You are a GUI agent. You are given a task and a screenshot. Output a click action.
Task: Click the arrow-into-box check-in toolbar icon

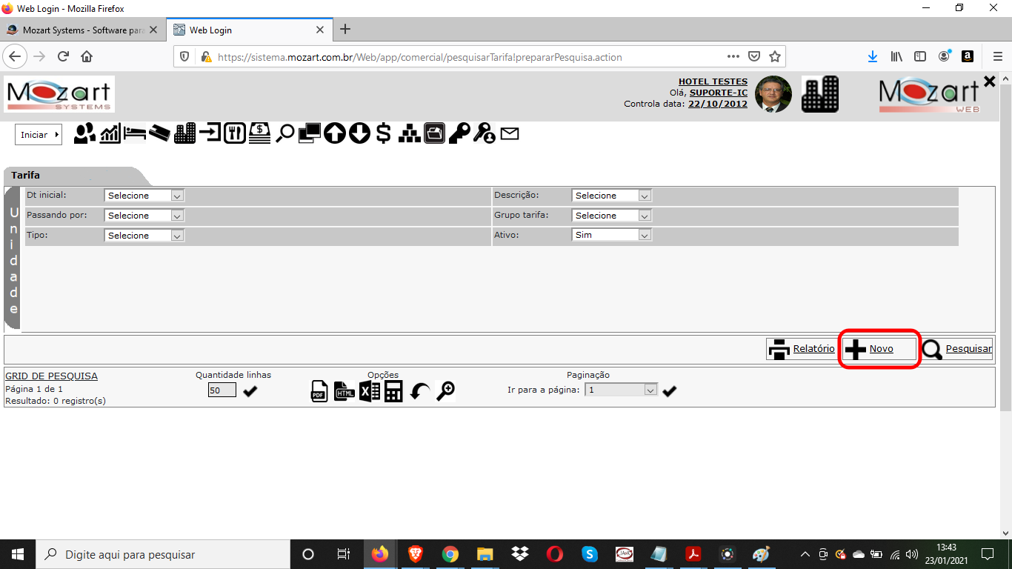pos(210,133)
